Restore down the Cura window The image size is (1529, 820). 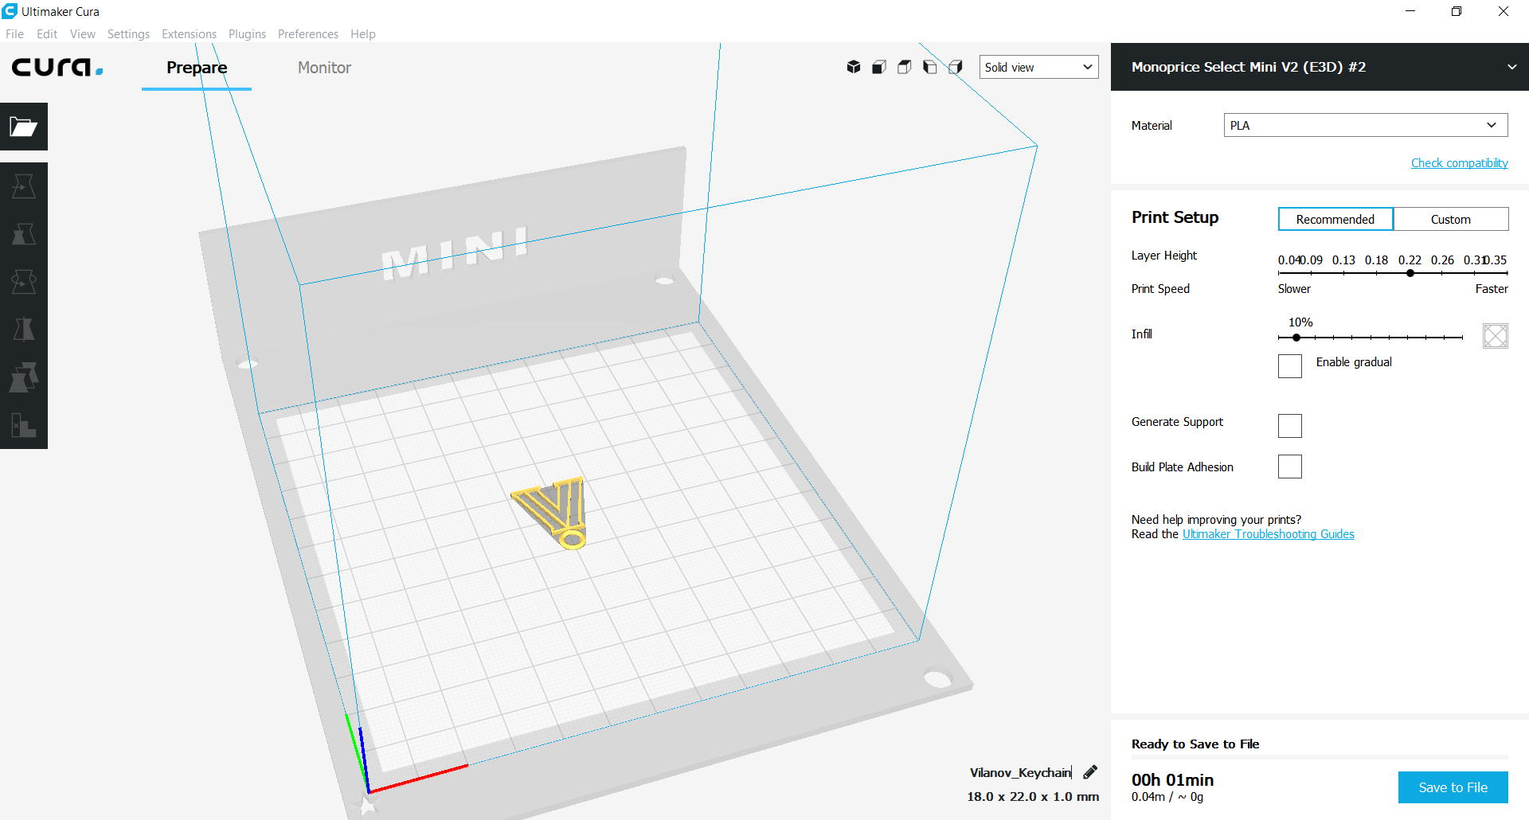(x=1457, y=11)
